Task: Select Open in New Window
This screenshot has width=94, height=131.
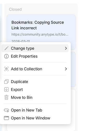Action: click(35, 118)
